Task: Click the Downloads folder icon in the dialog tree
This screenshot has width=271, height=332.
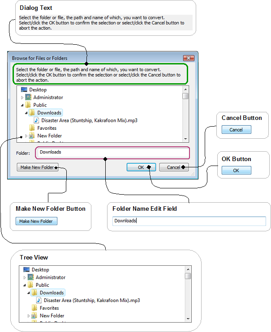Action: pyautogui.click(x=32, y=113)
